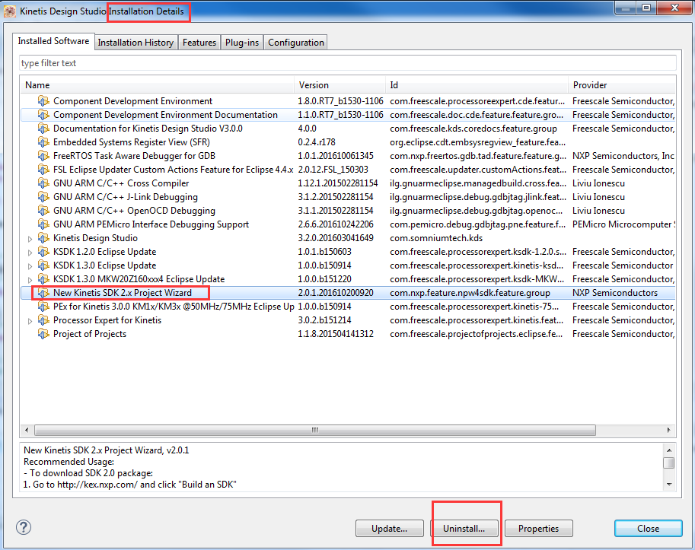
Task: Select the GNU ARM C/C++ Cross Compiler row name
Action: [x=121, y=183]
